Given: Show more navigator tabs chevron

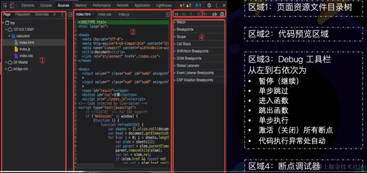Looking at the screenshot, I should tap(55, 14).
